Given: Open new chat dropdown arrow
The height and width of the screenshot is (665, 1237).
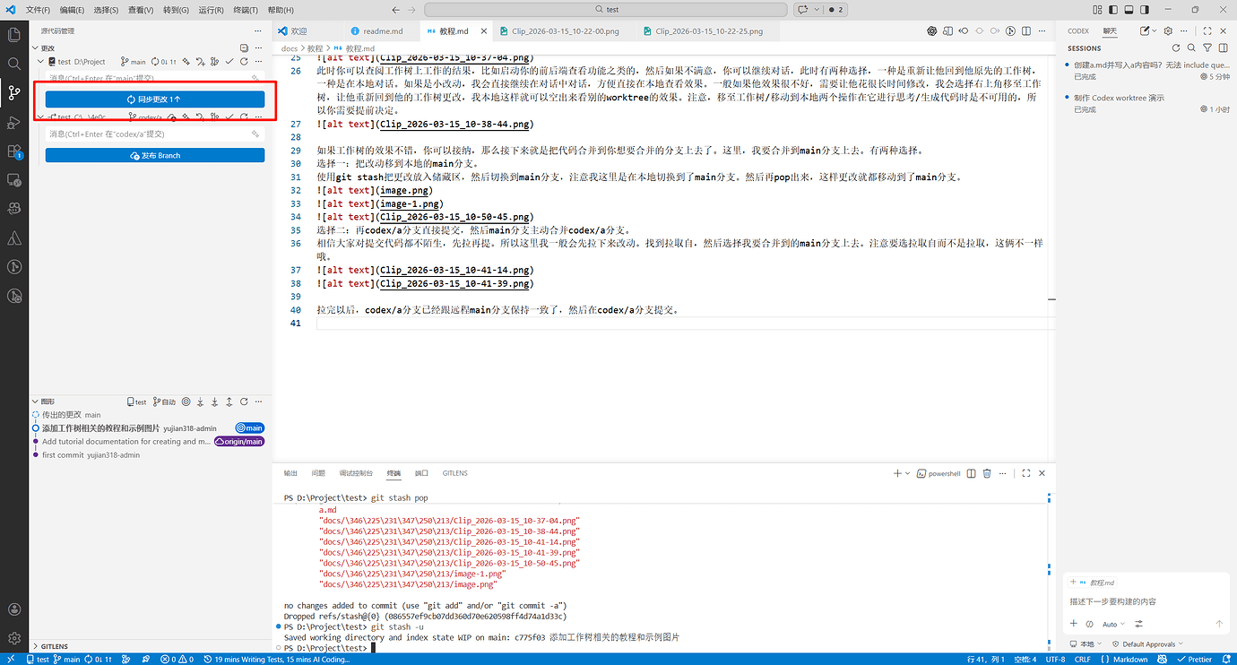Looking at the screenshot, I should (1155, 30).
